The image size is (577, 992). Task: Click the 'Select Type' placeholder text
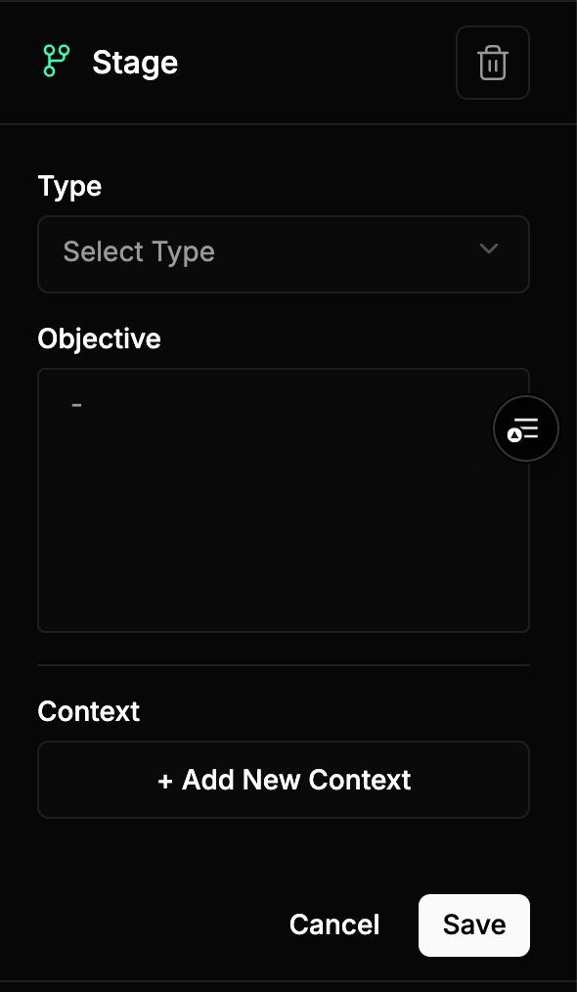tap(139, 251)
